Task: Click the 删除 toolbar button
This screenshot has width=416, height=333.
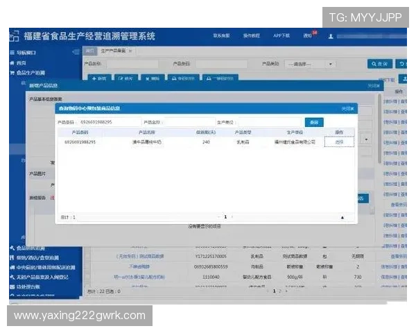Action: point(153,78)
